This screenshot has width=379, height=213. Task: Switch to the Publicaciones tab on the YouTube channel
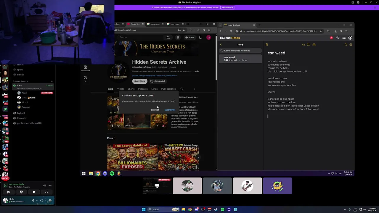click(168, 89)
